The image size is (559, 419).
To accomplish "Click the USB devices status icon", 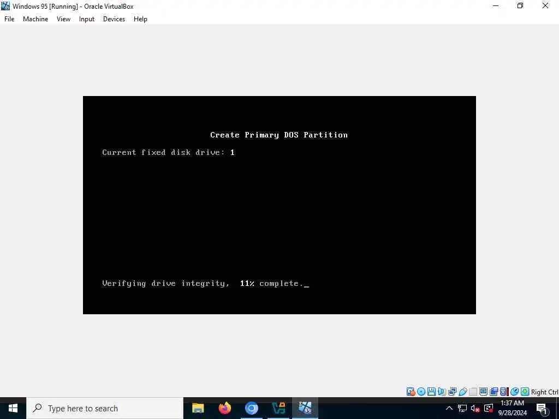I will click(463, 392).
